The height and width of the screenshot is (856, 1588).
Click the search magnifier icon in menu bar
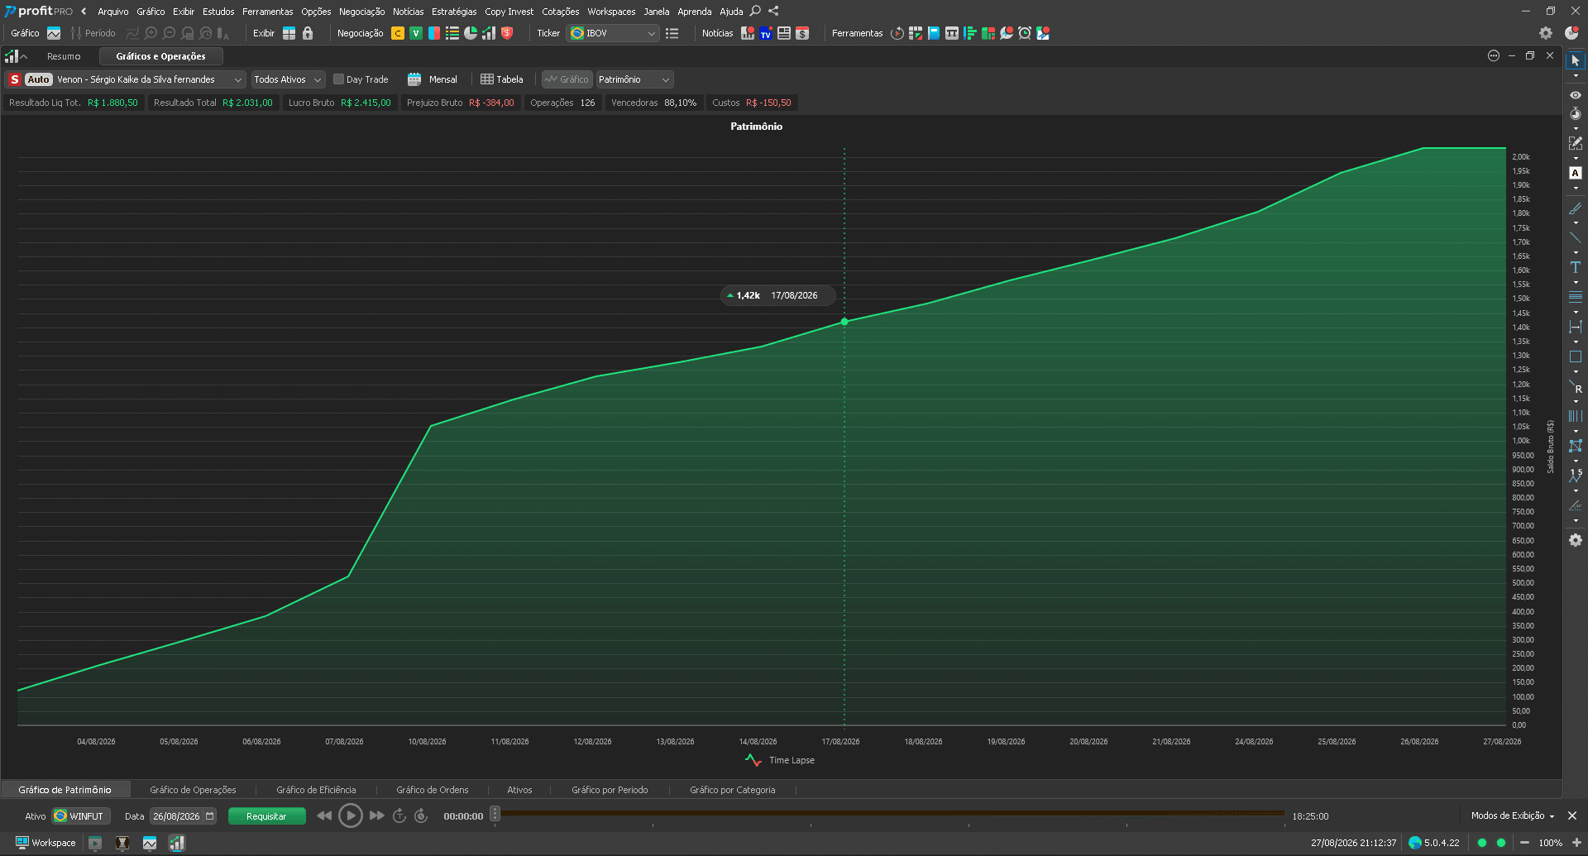[x=755, y=11]
